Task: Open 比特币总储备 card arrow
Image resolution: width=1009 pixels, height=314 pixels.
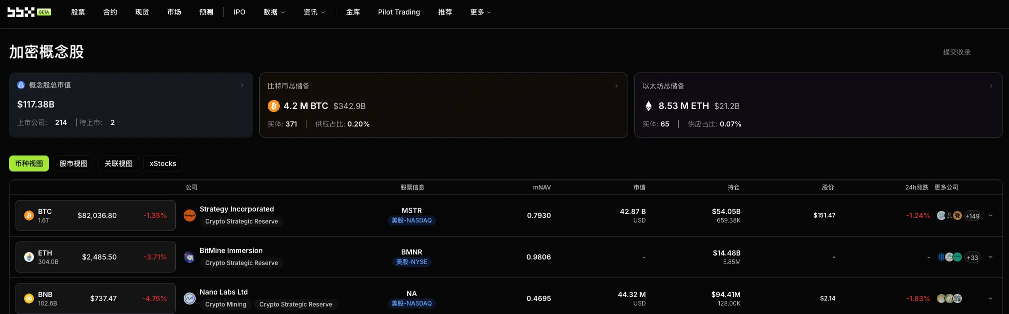Action: (616, 86)
